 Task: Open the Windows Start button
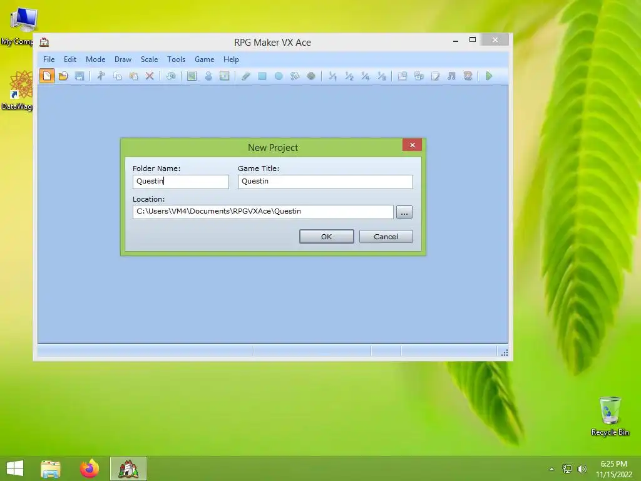pos(15,468)
